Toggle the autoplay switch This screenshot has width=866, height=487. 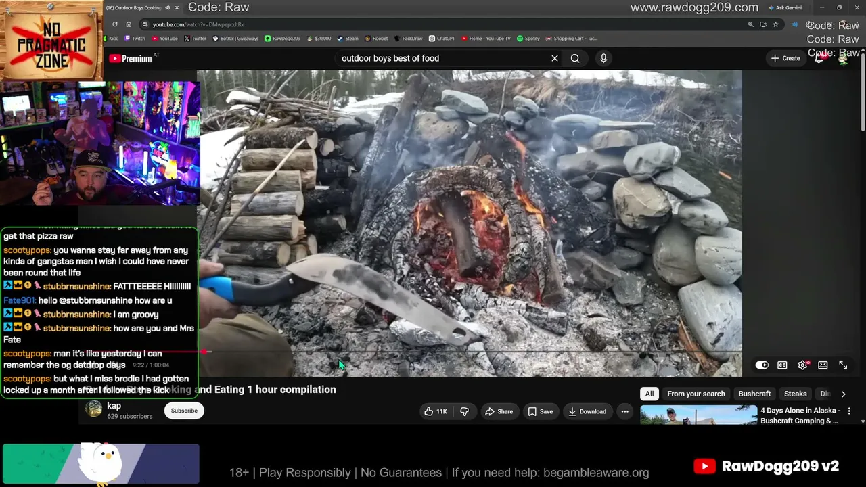point(762,365)
